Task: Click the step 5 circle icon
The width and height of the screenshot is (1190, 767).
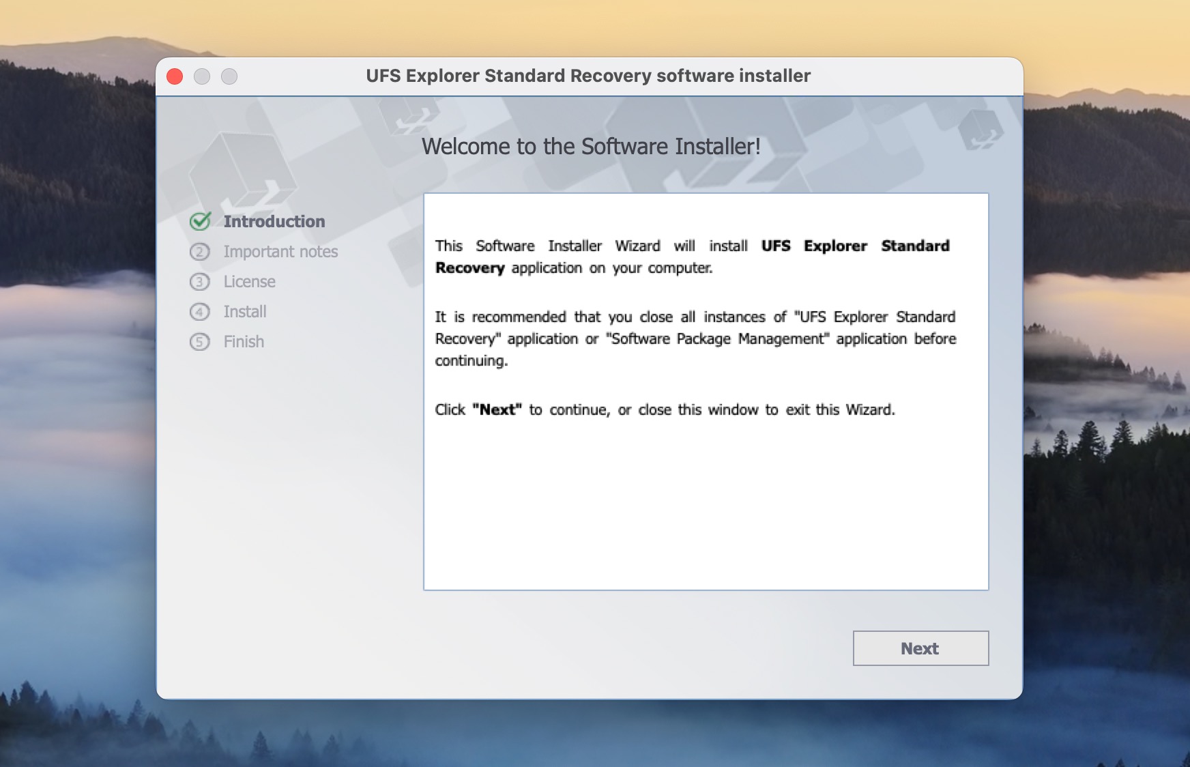Action: [x=199, y=342]
